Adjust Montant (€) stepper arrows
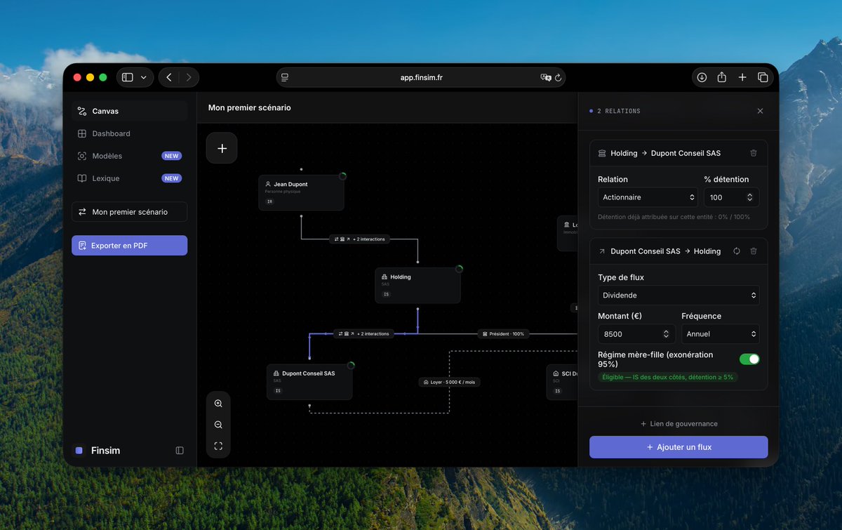The height and width of the screenshot is (530, 842). (666, 334)
